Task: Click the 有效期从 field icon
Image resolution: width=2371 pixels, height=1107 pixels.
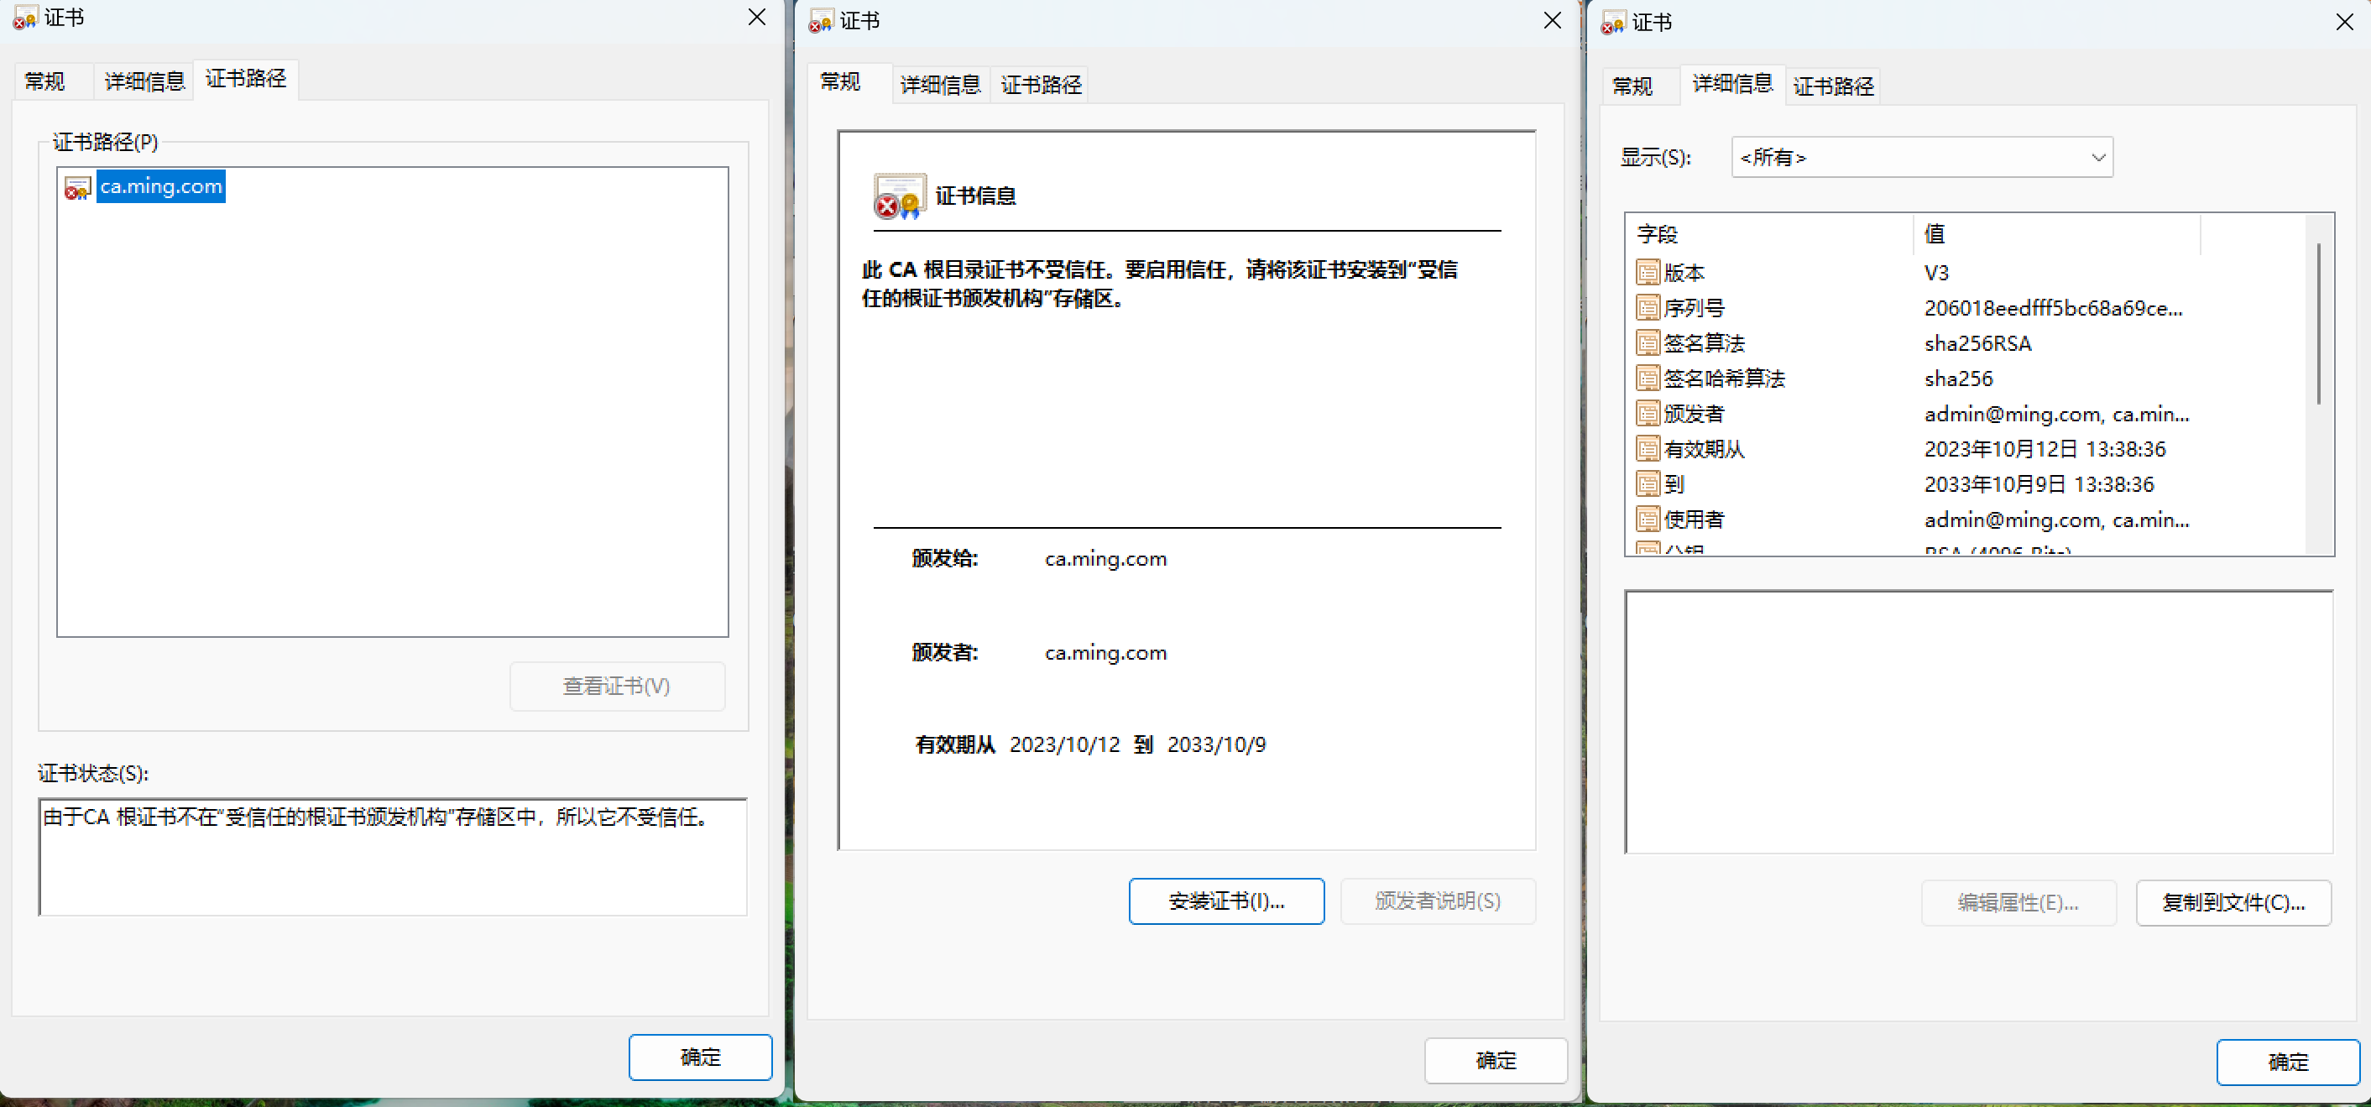Action: [1648, 448]
